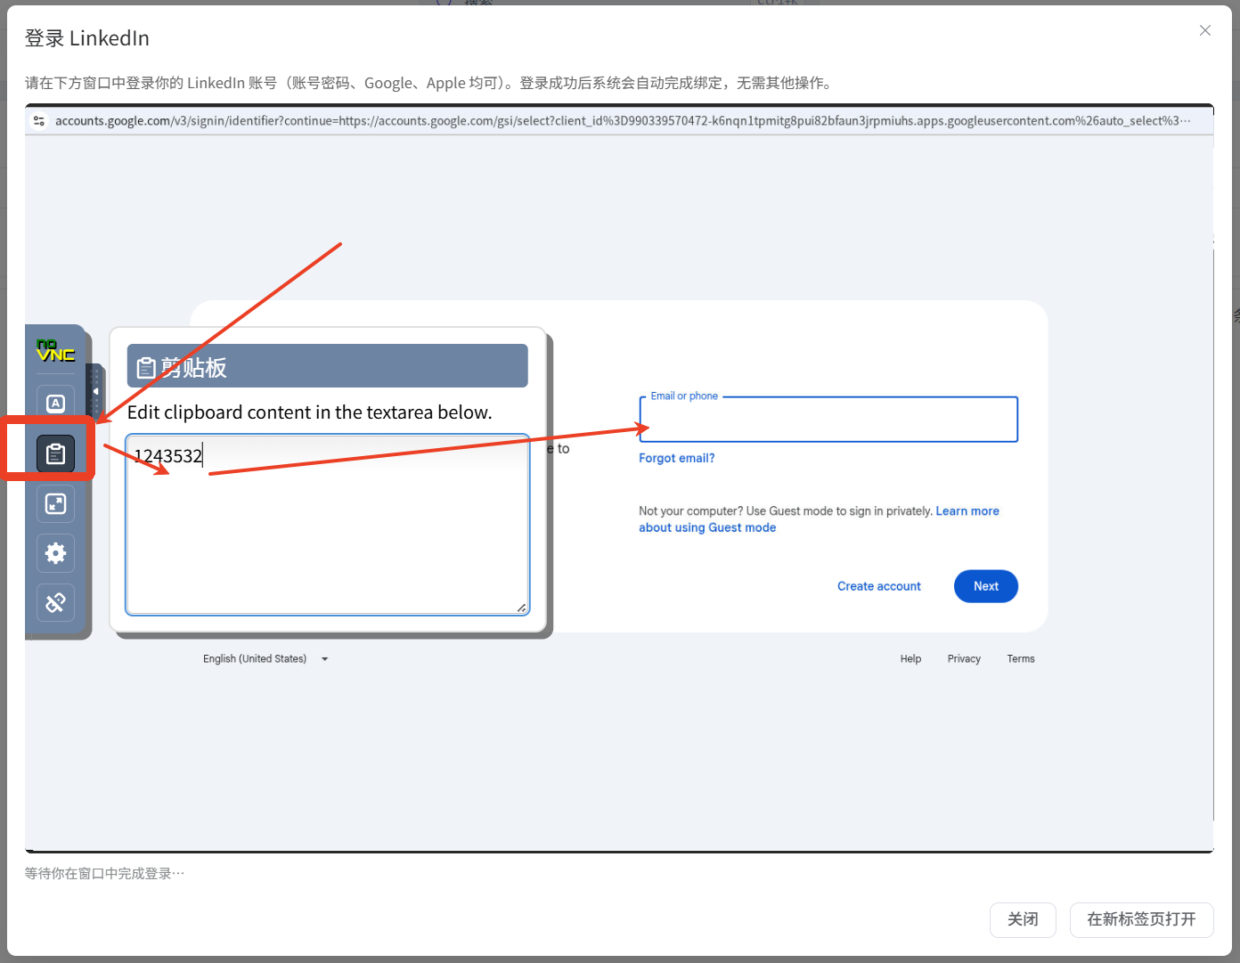
Task: Click "Edit clipboard content in the textarea below." text
Action: (310, 412)
